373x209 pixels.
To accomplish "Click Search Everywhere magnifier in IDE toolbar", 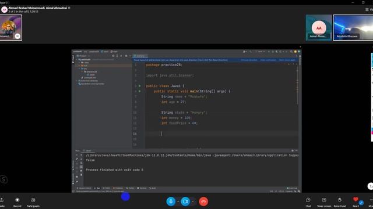I will (291, 52).
